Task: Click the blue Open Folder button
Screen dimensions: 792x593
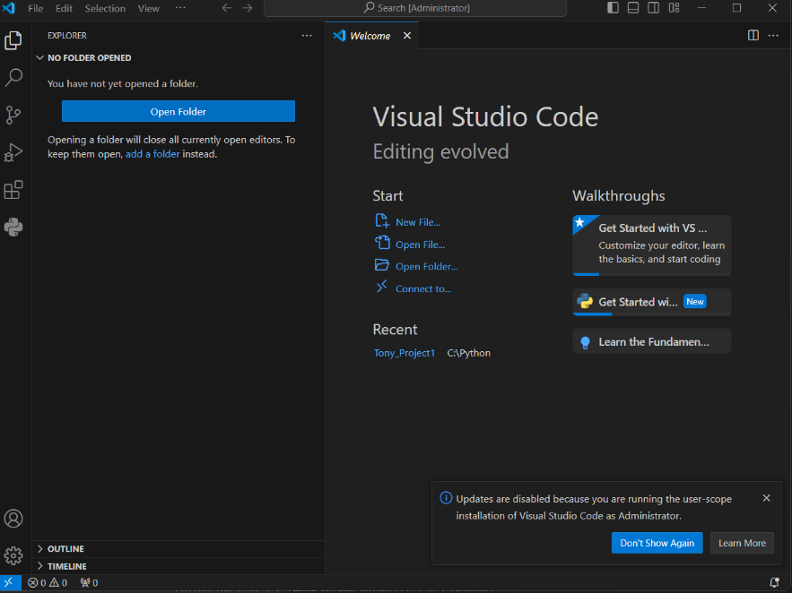Action: (178, 111)
